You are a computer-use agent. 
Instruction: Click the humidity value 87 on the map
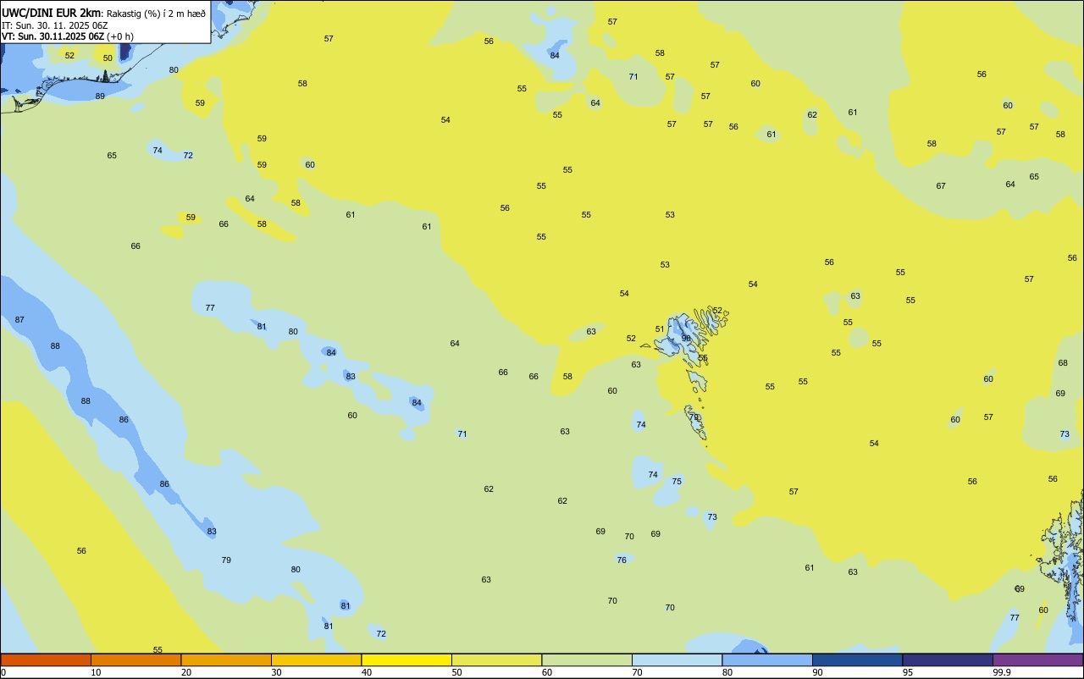coord(19,319)
